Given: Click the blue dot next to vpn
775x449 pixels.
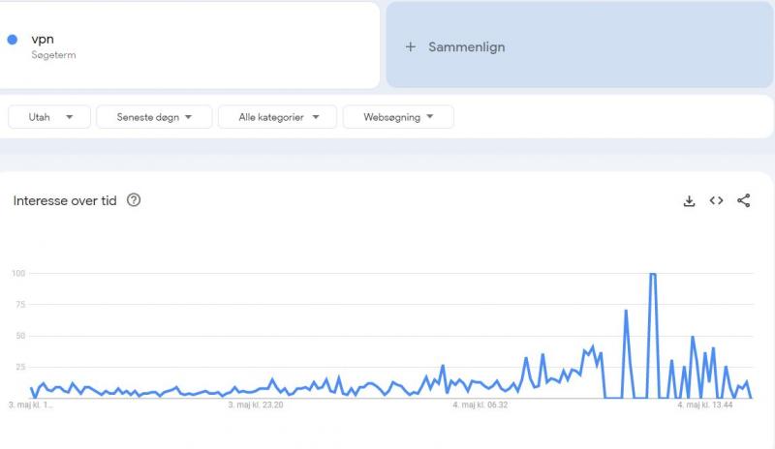Looking at the screenshot, I should pos(13,40).
